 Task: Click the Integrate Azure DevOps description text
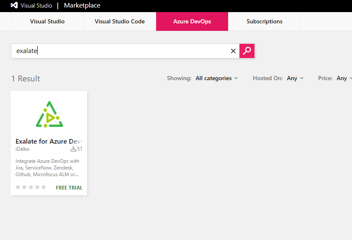[x=47, y=168]
